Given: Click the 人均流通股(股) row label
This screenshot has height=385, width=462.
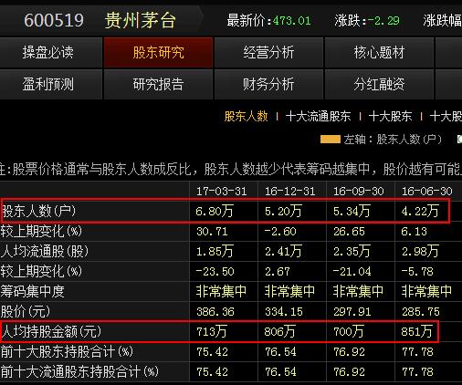Looking at the screenshot, I should 45,251.
